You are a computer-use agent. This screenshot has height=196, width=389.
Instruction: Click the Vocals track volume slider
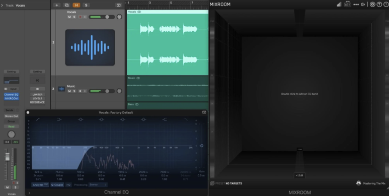click(x=102, y=17)
